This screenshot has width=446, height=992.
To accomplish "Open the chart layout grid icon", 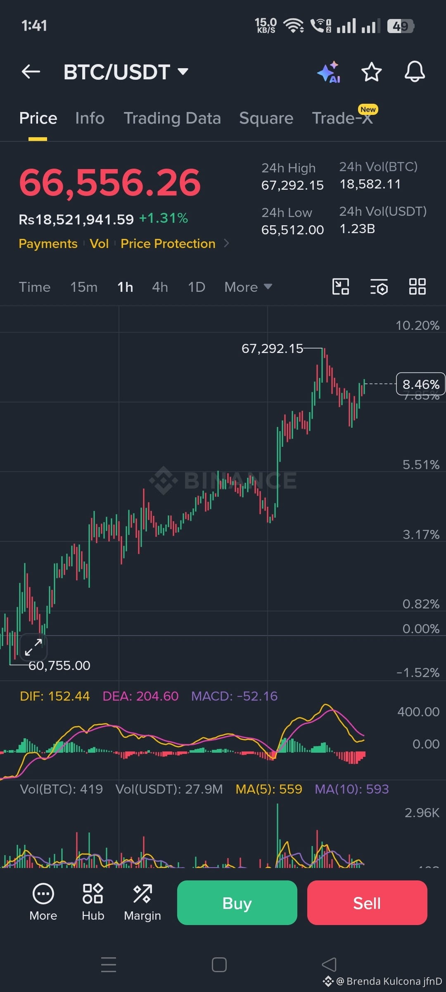I will pos(417,286).
